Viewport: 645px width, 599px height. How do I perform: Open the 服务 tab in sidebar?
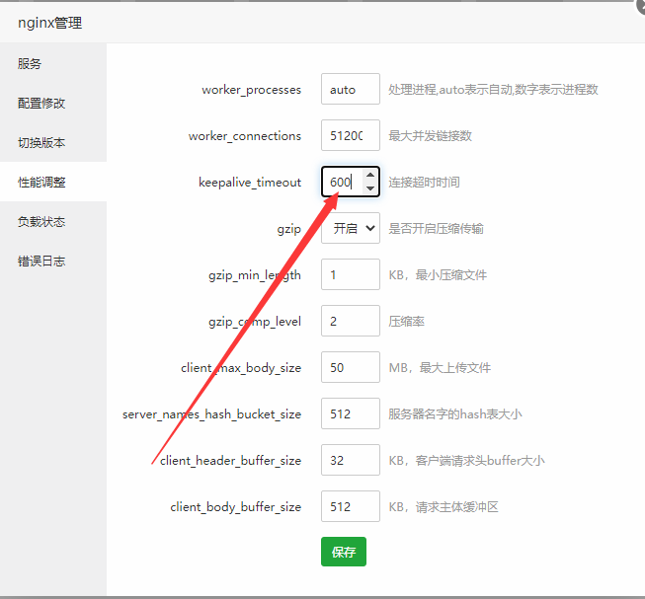(x=30, y=64)
